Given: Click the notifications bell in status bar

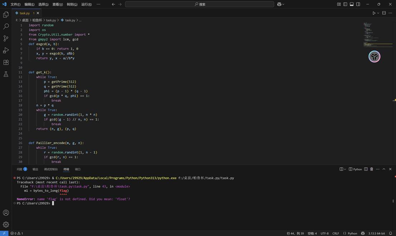Looking at the screenshot, I should [390, 233].
